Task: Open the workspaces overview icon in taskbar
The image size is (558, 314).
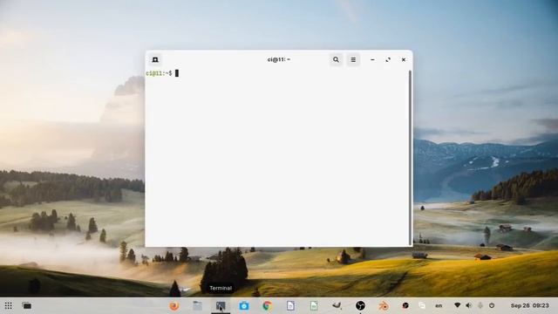Action: [27, 306]
